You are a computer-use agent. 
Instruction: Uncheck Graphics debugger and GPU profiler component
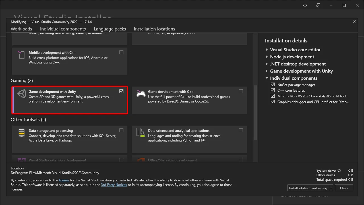(x=273, y=102)
